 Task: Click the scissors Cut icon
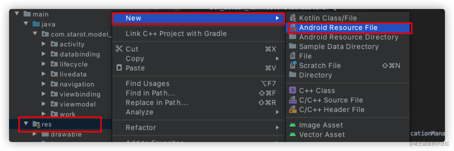click(119, 49)
